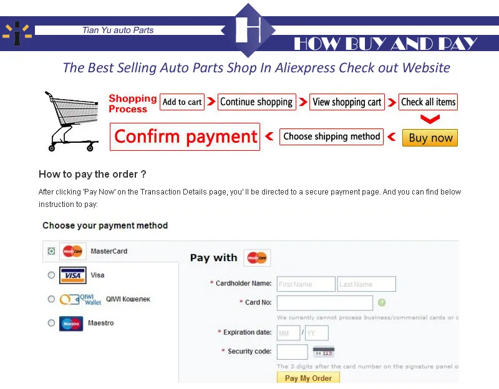This screenshot has height=389, width=499.
Task: Select the Visa payment radio button
Action: pos(51,275)
